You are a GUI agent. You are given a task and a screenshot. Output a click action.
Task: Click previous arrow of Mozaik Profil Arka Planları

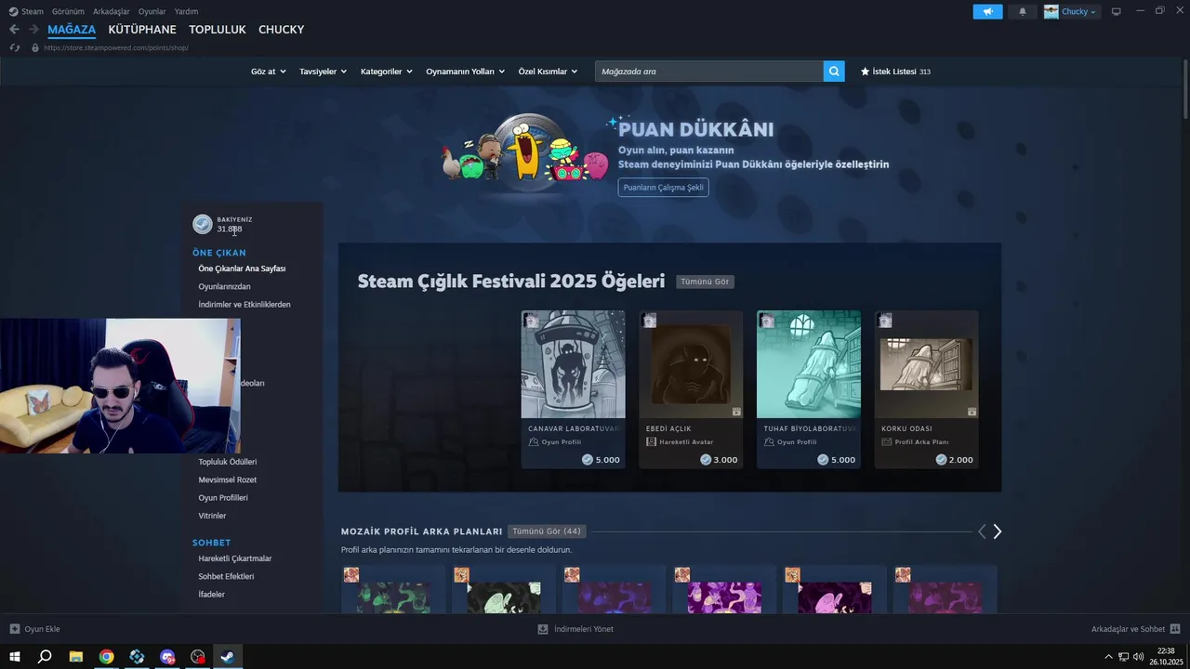coord(982,531)
